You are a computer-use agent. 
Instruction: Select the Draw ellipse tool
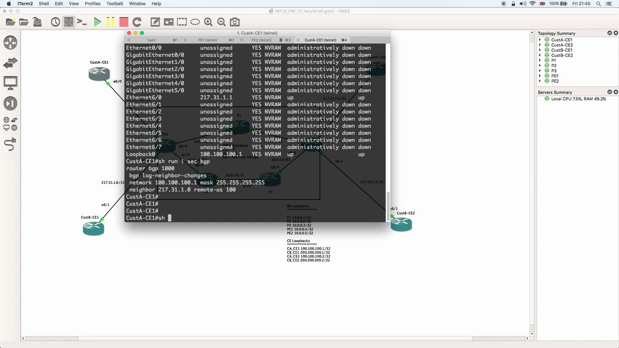click(x=195, y=22)
